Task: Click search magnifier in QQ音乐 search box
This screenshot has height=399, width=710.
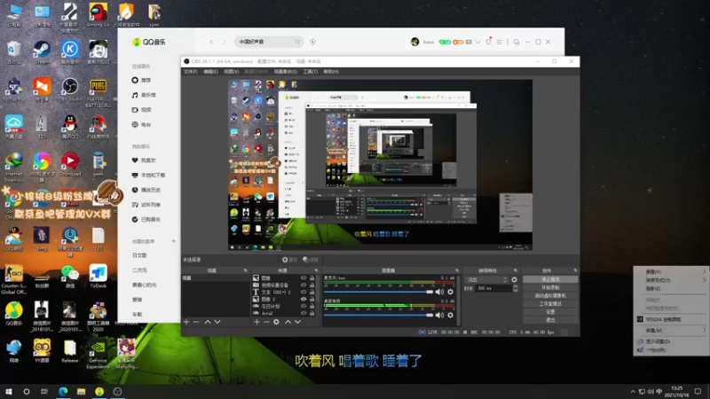Action: (x=297, y=42)
